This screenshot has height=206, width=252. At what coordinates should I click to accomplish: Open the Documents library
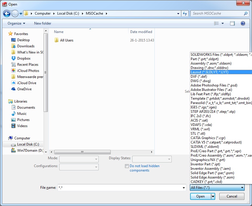tap(23, 108)
